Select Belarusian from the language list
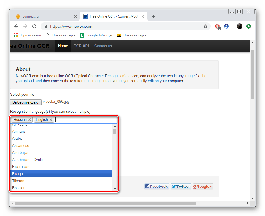265x216 pixels. 61,167
